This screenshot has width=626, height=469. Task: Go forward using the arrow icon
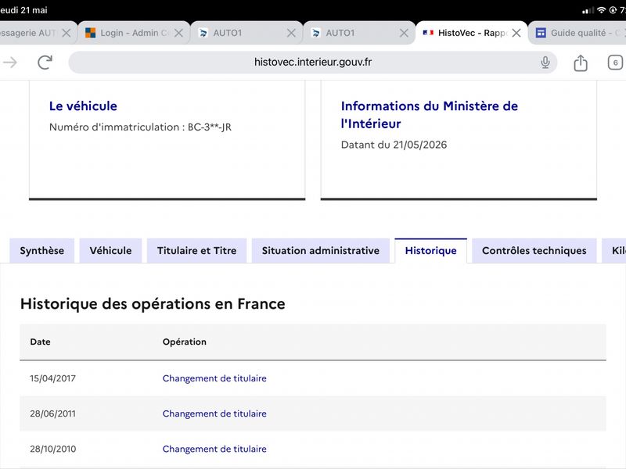10,63
